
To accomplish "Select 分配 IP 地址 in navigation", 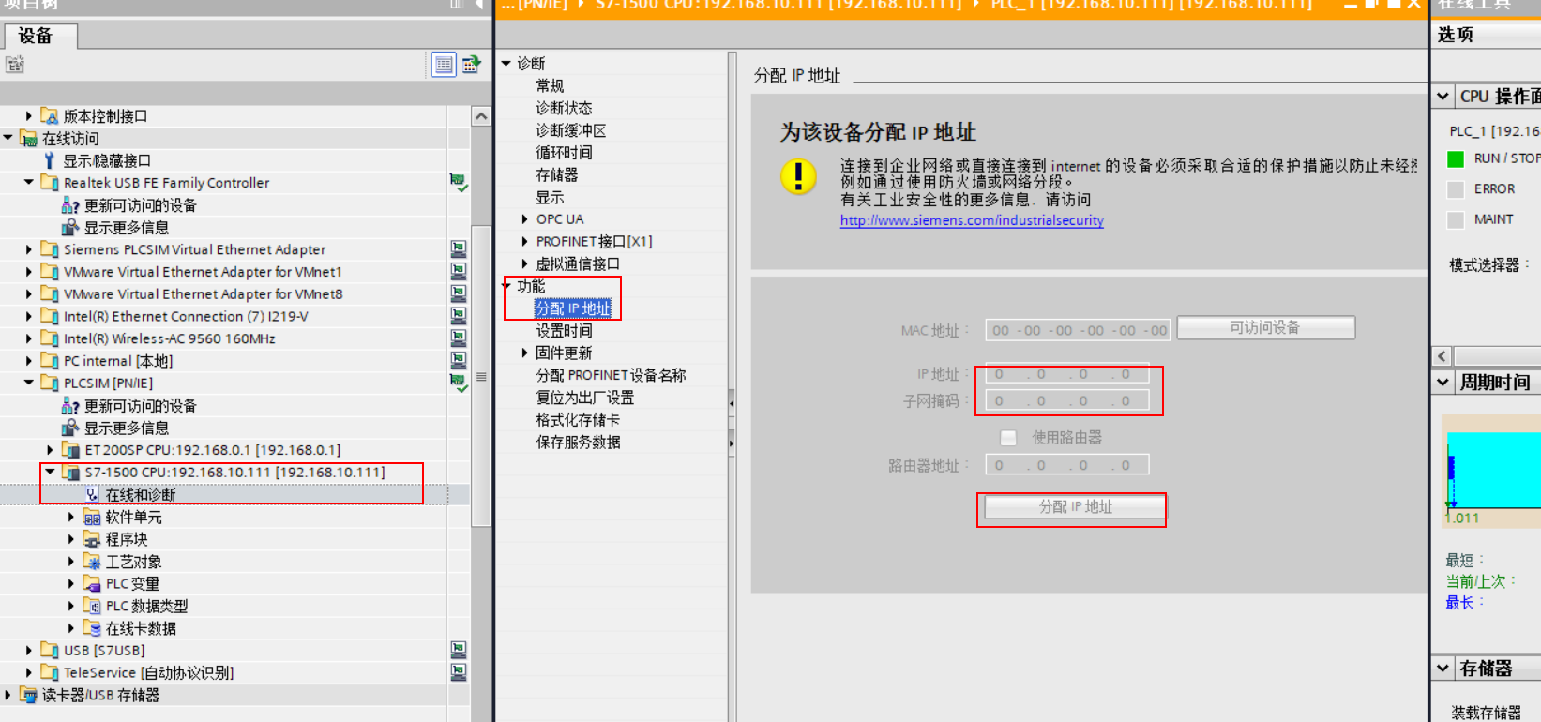I will (573, 308).
